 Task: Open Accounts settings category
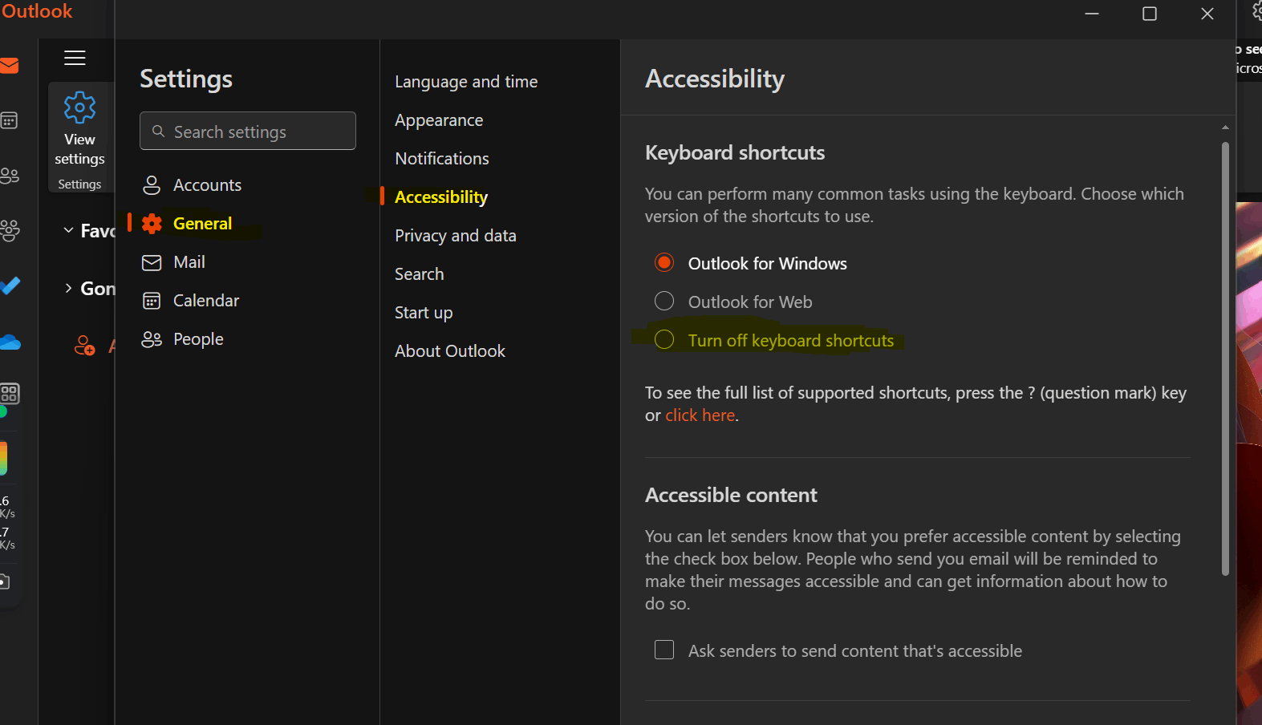click(207, 185)
